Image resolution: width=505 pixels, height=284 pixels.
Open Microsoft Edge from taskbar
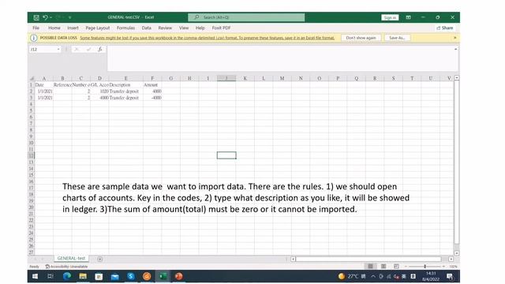pyautogui.click(x=67, y=276)
